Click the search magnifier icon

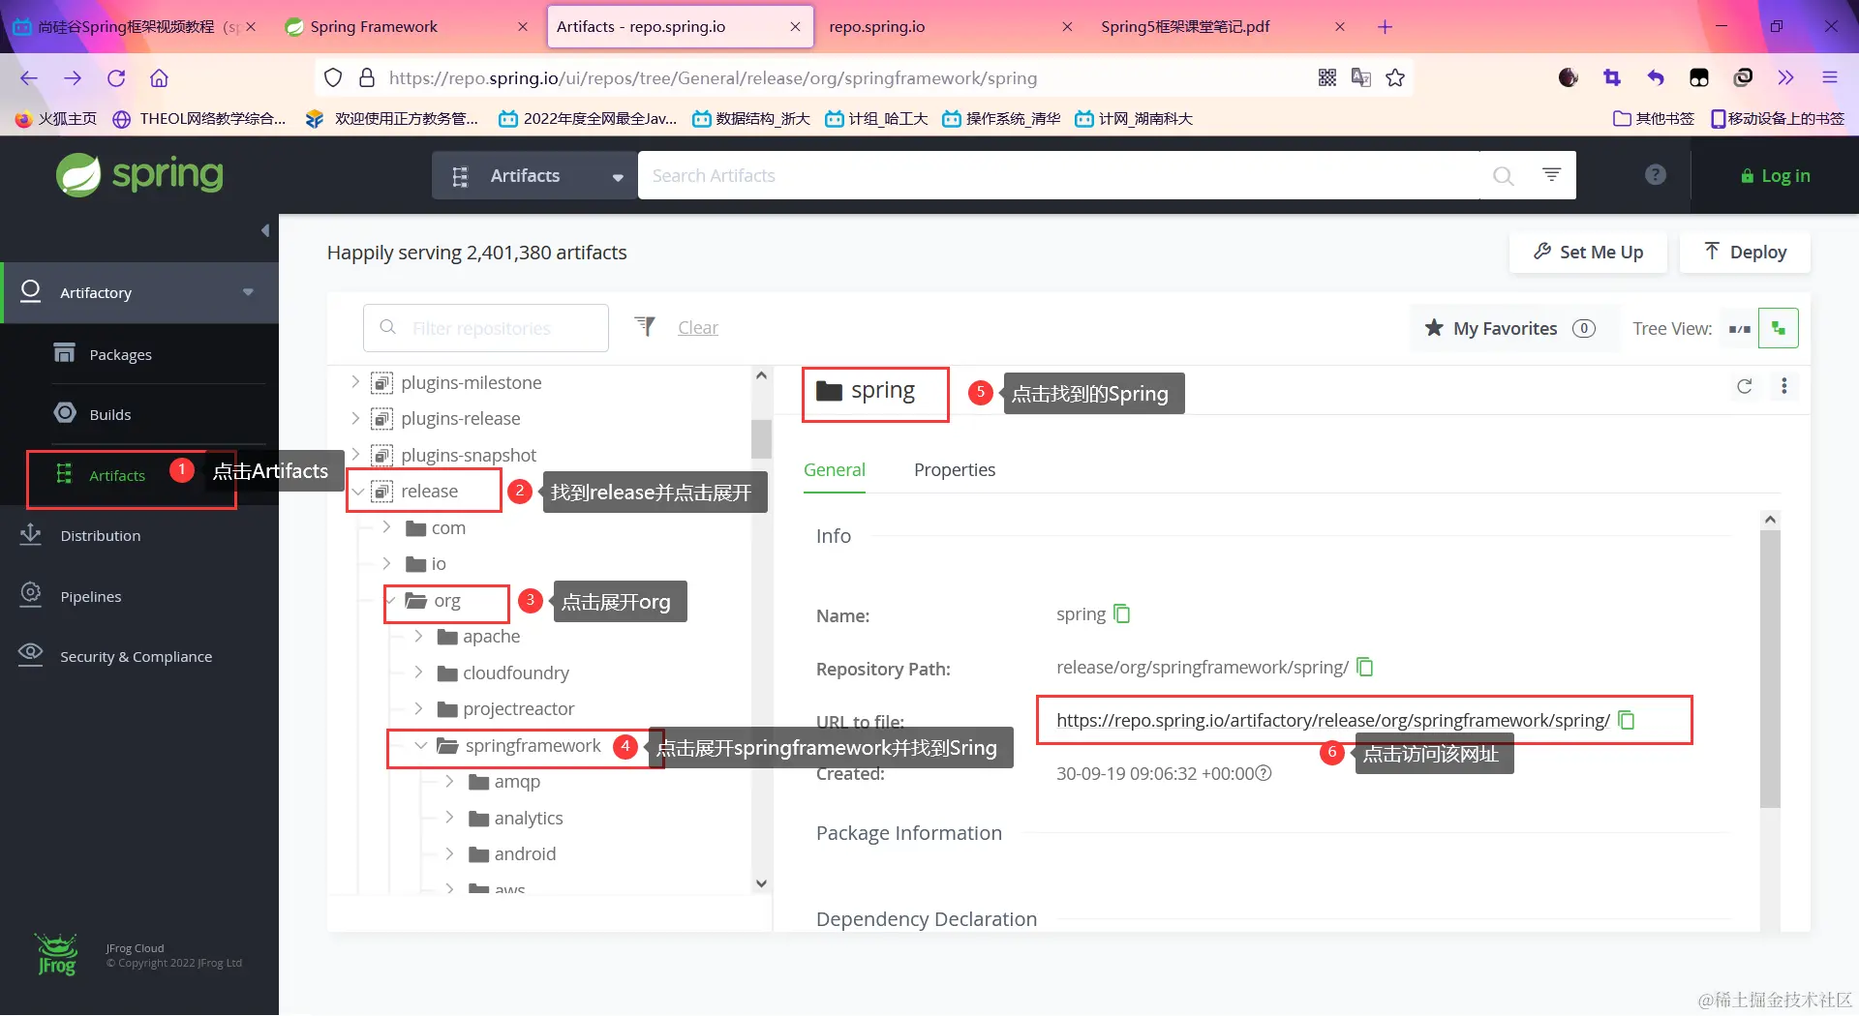point(1503,176)
